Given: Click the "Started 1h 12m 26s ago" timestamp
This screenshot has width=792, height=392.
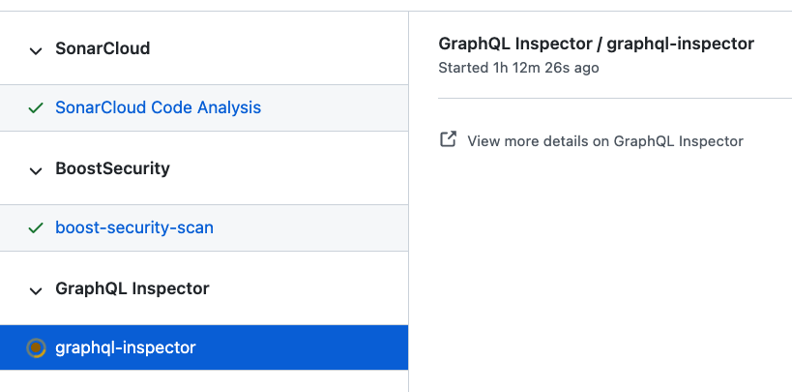Looking at the screenshot, I should [518, 69].
